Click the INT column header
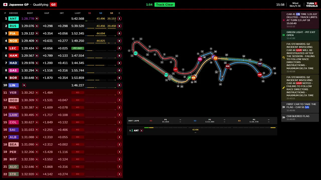 (62, 13)
